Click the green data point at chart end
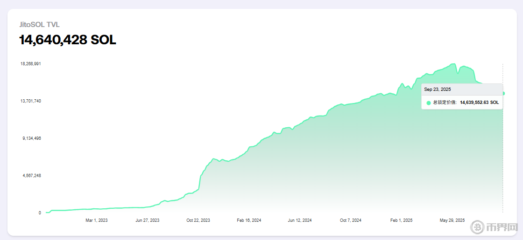Viewport: 523px width, 240px height. click(503, 93)
